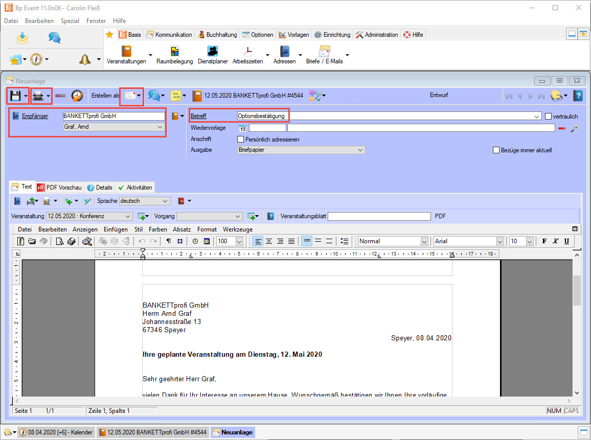The height and width of the screenshot is (440, 591).
Task: Click the printer icon in document toolbar
Action: (37, 96)
